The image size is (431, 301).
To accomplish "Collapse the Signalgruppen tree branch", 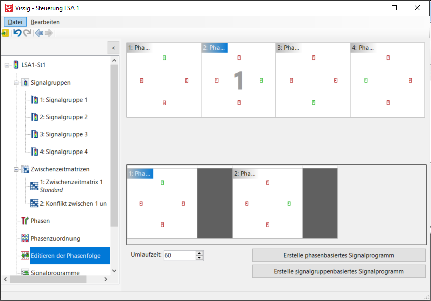I will 16,83.
